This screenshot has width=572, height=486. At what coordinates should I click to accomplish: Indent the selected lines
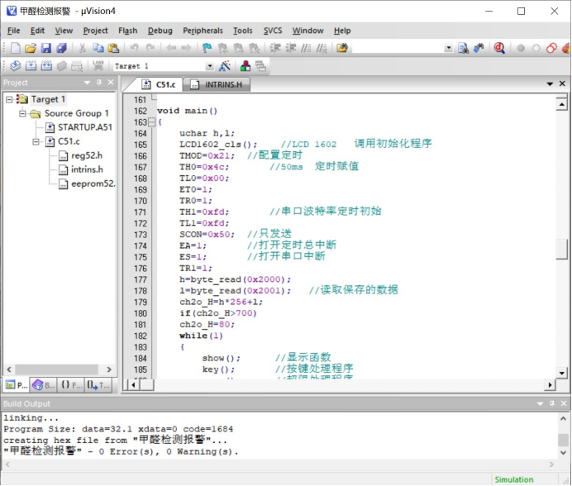pos(275,48)
